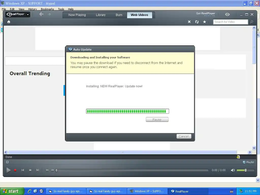Open the Mypal Bookmarks menu
The width and height of the screenshot is (260, 195).
click(47, 9)
